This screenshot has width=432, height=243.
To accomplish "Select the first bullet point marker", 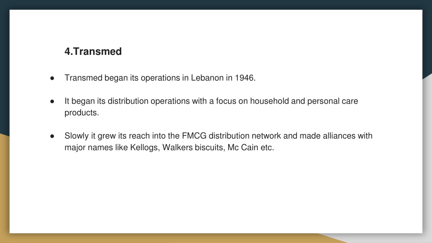I will tap(52, 78).
